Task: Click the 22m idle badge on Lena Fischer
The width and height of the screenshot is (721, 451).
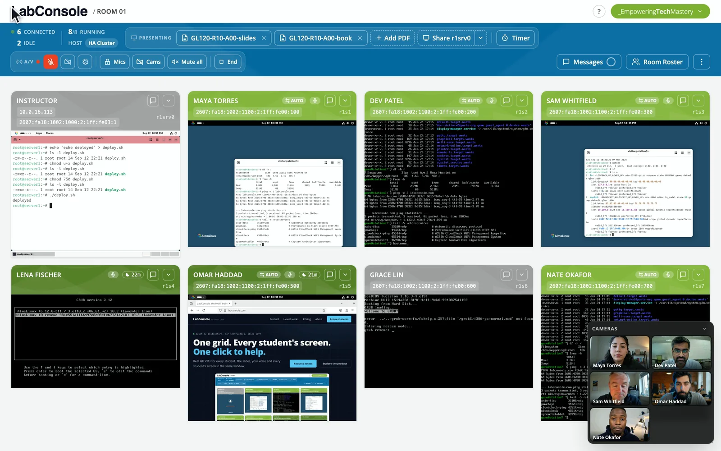Action: (x=133, y=275)
